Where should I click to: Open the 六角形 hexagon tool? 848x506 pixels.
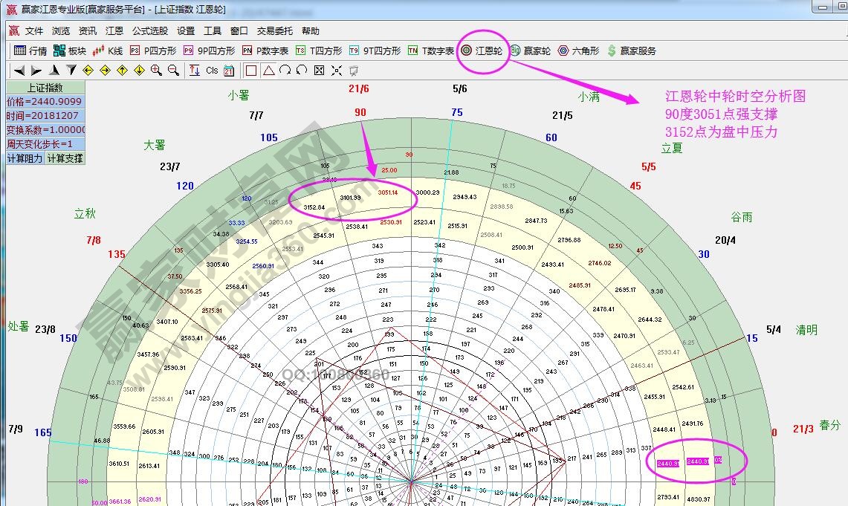coord(585,51)
